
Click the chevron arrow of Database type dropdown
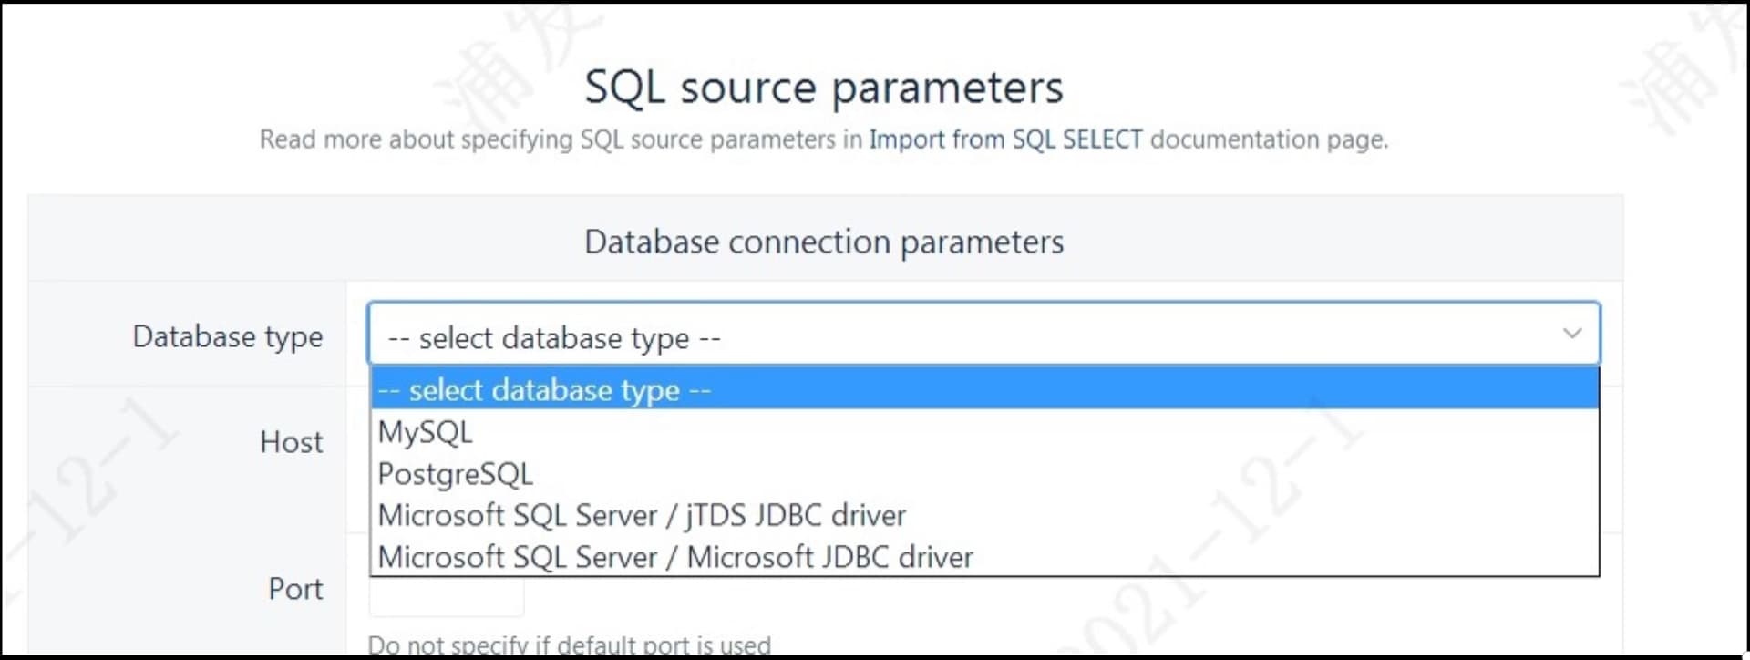[1571, 334]
